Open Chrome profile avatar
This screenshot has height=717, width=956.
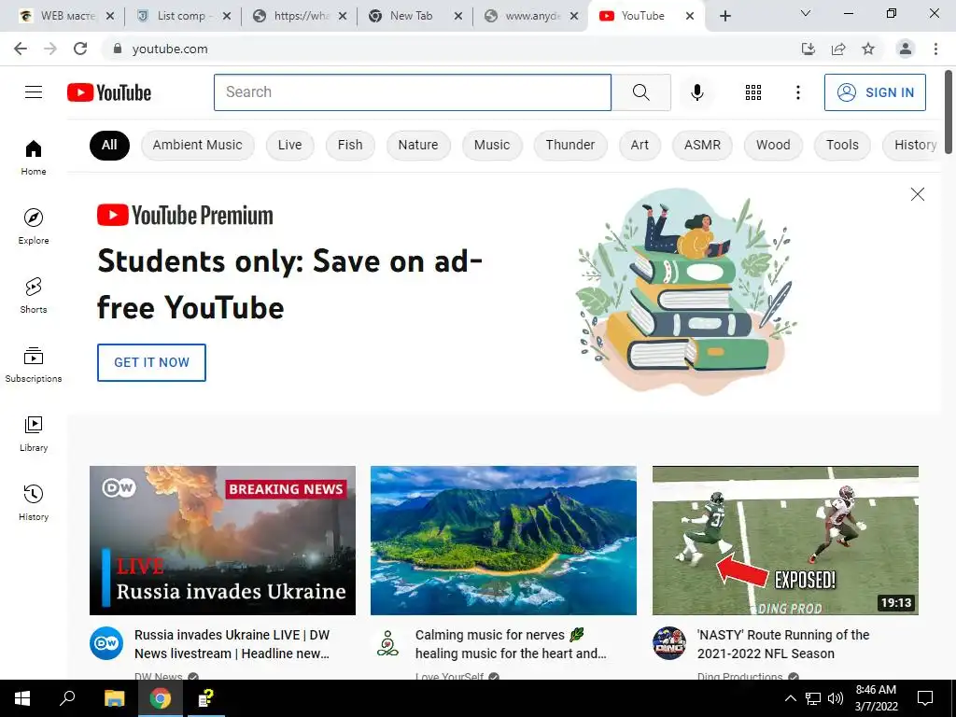905,49
